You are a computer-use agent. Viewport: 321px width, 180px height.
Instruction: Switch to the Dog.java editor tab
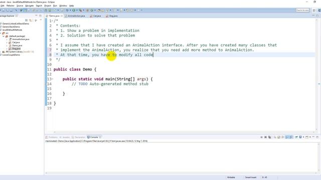point(112,15)
